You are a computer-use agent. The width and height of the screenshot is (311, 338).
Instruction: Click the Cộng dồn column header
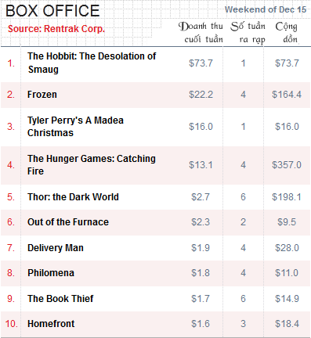coord(287,33)
